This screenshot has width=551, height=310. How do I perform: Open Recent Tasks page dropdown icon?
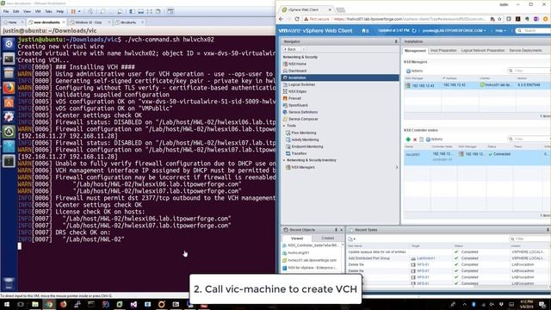(x=351, y=239)
